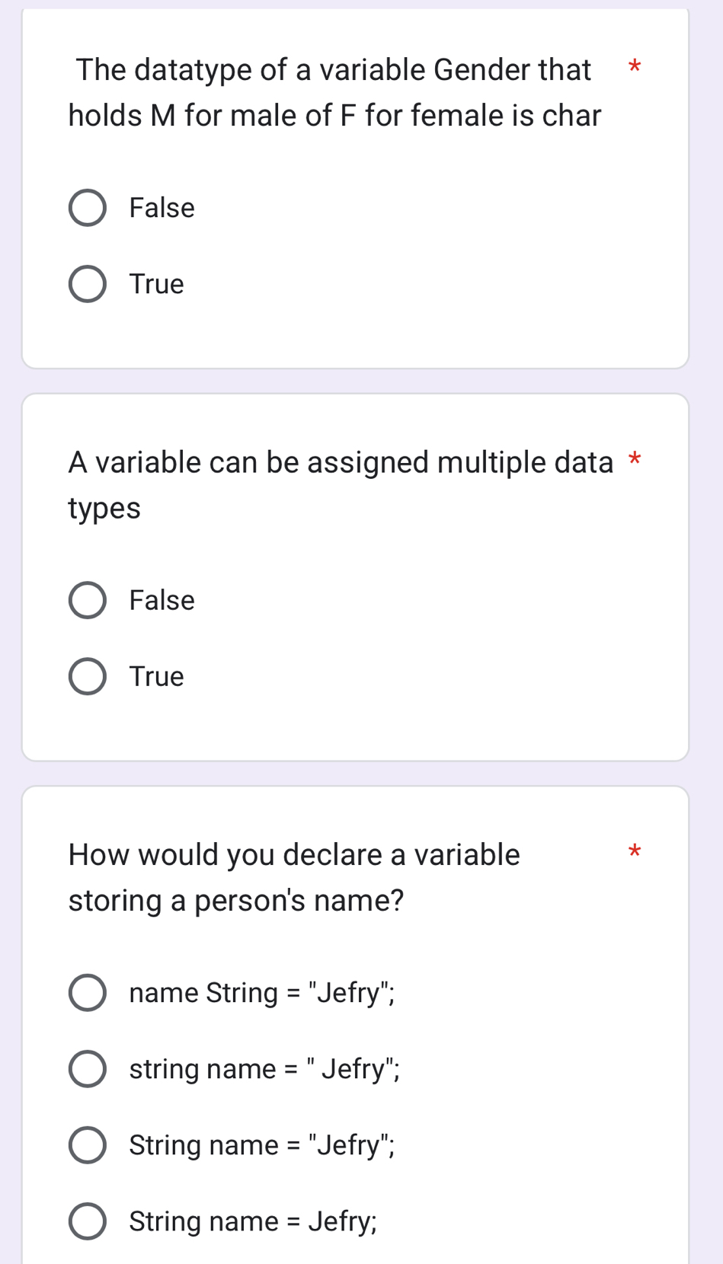Viewport: 723px width, 1264px height.
Task: Click the False label under Gender question
Action: [161, 207]
